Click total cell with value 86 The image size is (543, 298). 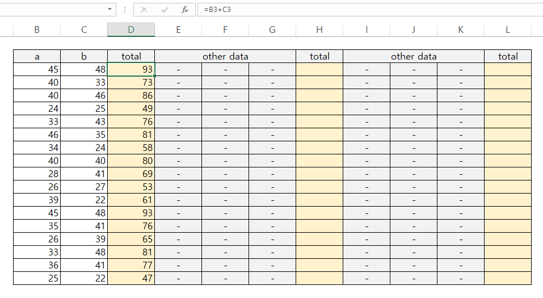click(x=131, y=95)
